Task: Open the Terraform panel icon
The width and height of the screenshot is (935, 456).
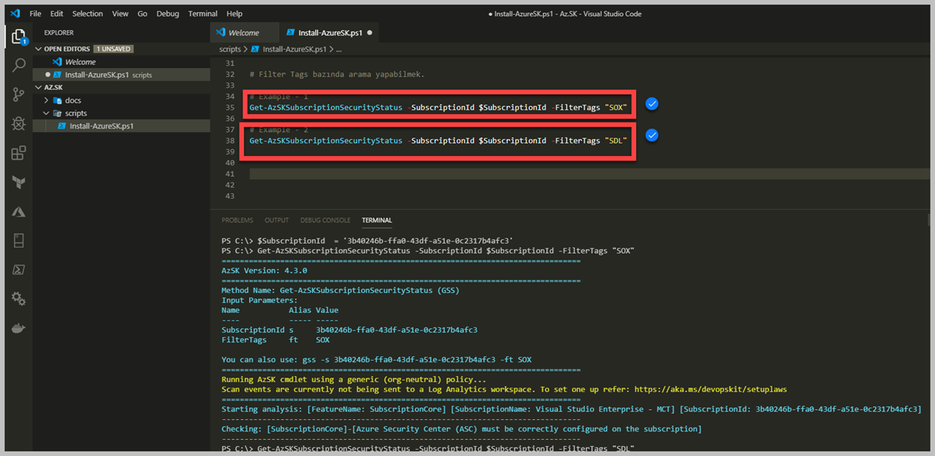Action: click(18, 182)
